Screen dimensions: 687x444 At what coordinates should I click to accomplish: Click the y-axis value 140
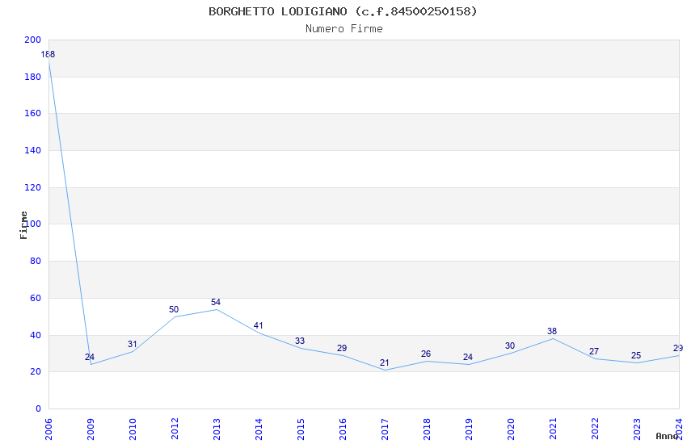point(33,150)
